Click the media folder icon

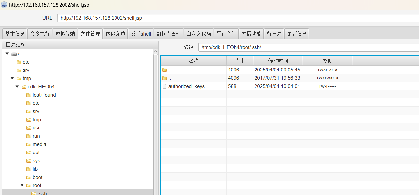(29, 144)
